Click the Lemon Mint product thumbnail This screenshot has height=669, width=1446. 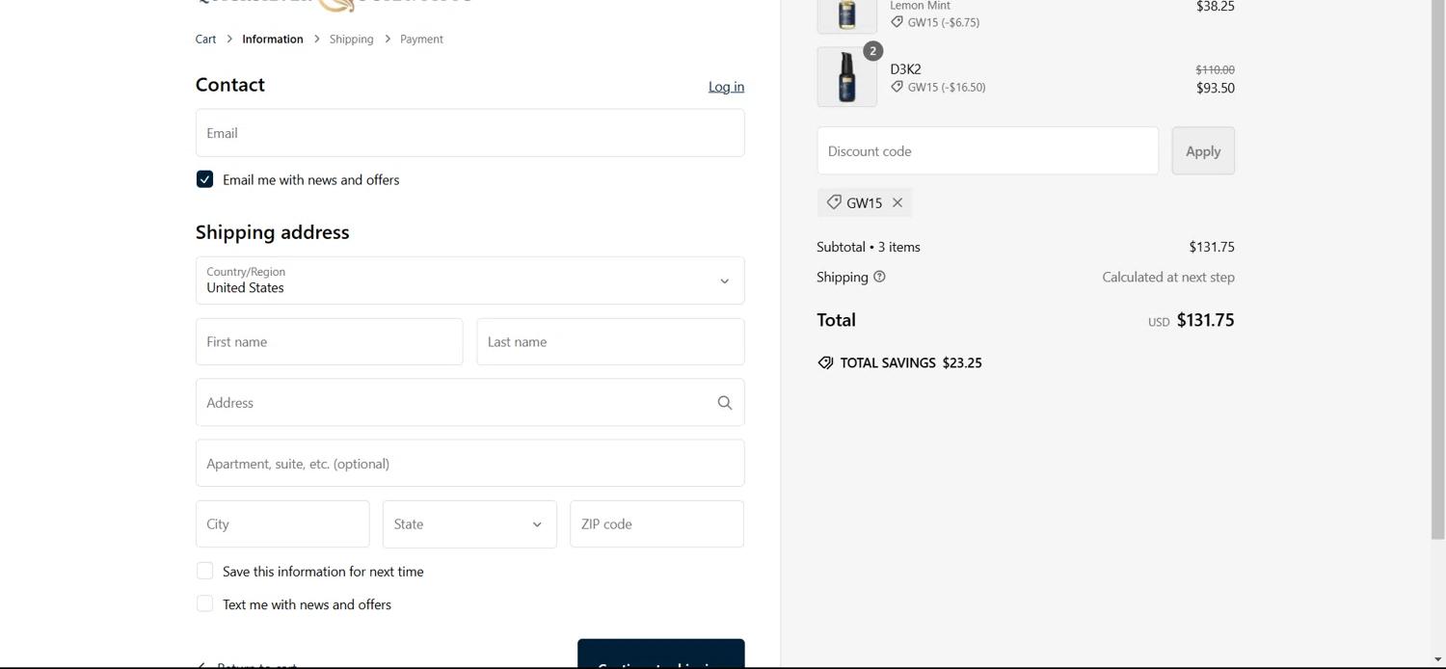point(846,15)
